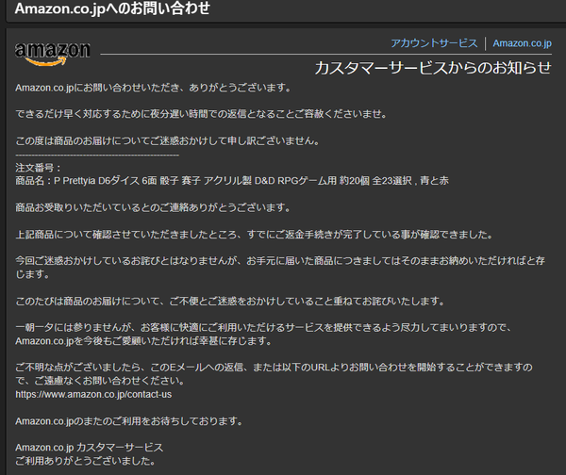Click the line このたびは商品のお届けについて

tap(230, 301)
